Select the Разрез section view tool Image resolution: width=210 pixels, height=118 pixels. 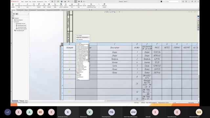(34, 5)
